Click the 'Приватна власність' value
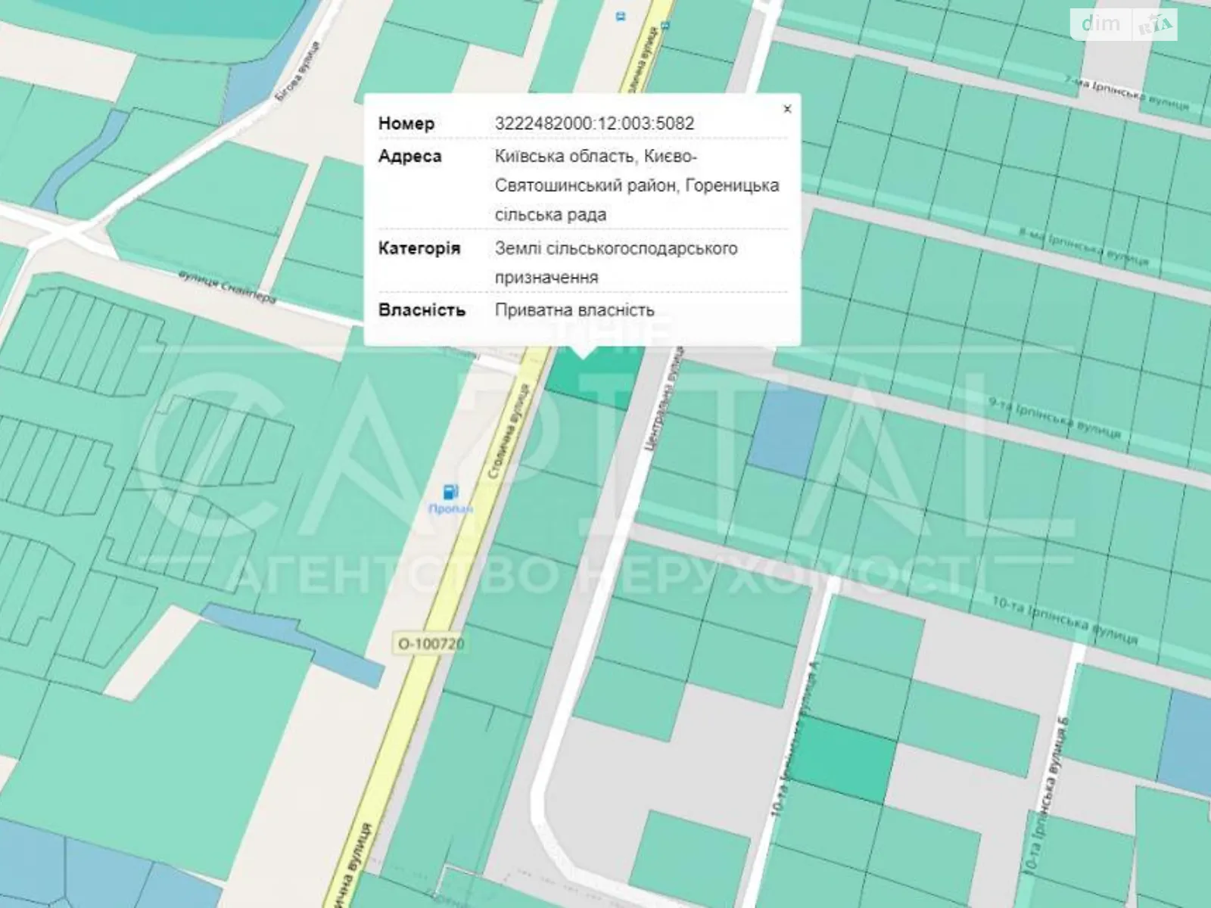Image resolution: width=1211 pixels, height=908 pixels. [574, 310]
